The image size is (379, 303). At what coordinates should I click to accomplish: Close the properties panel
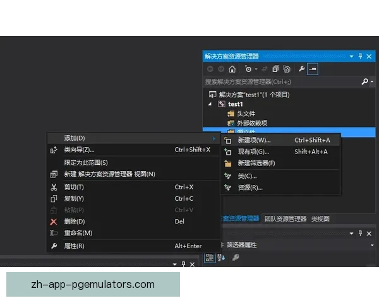(x=369, y=234)
